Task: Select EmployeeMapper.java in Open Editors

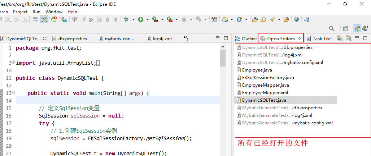Action: point(263,85)
